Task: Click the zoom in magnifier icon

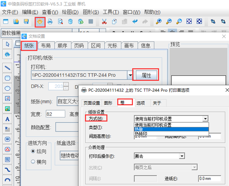Action: click(159, 21)
